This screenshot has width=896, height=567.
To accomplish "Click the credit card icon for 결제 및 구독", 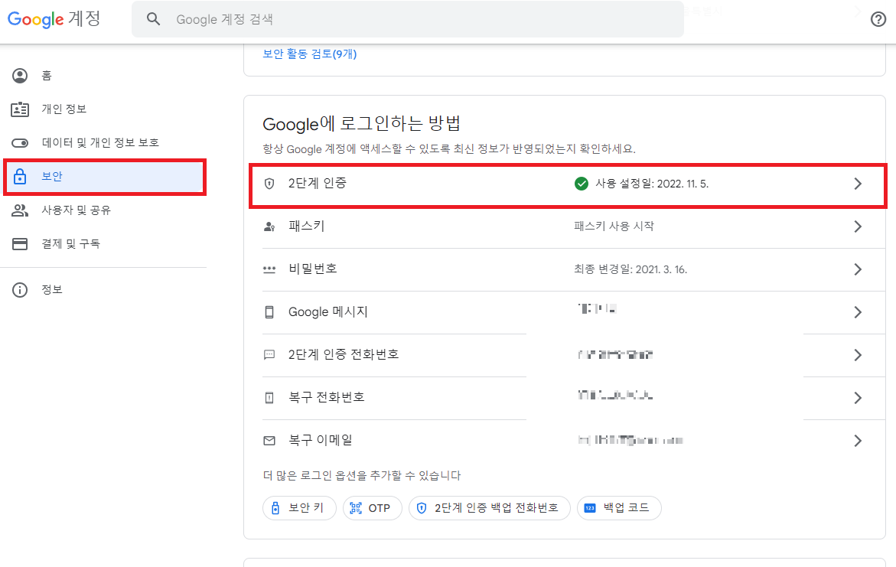I will tap(20, 244).
